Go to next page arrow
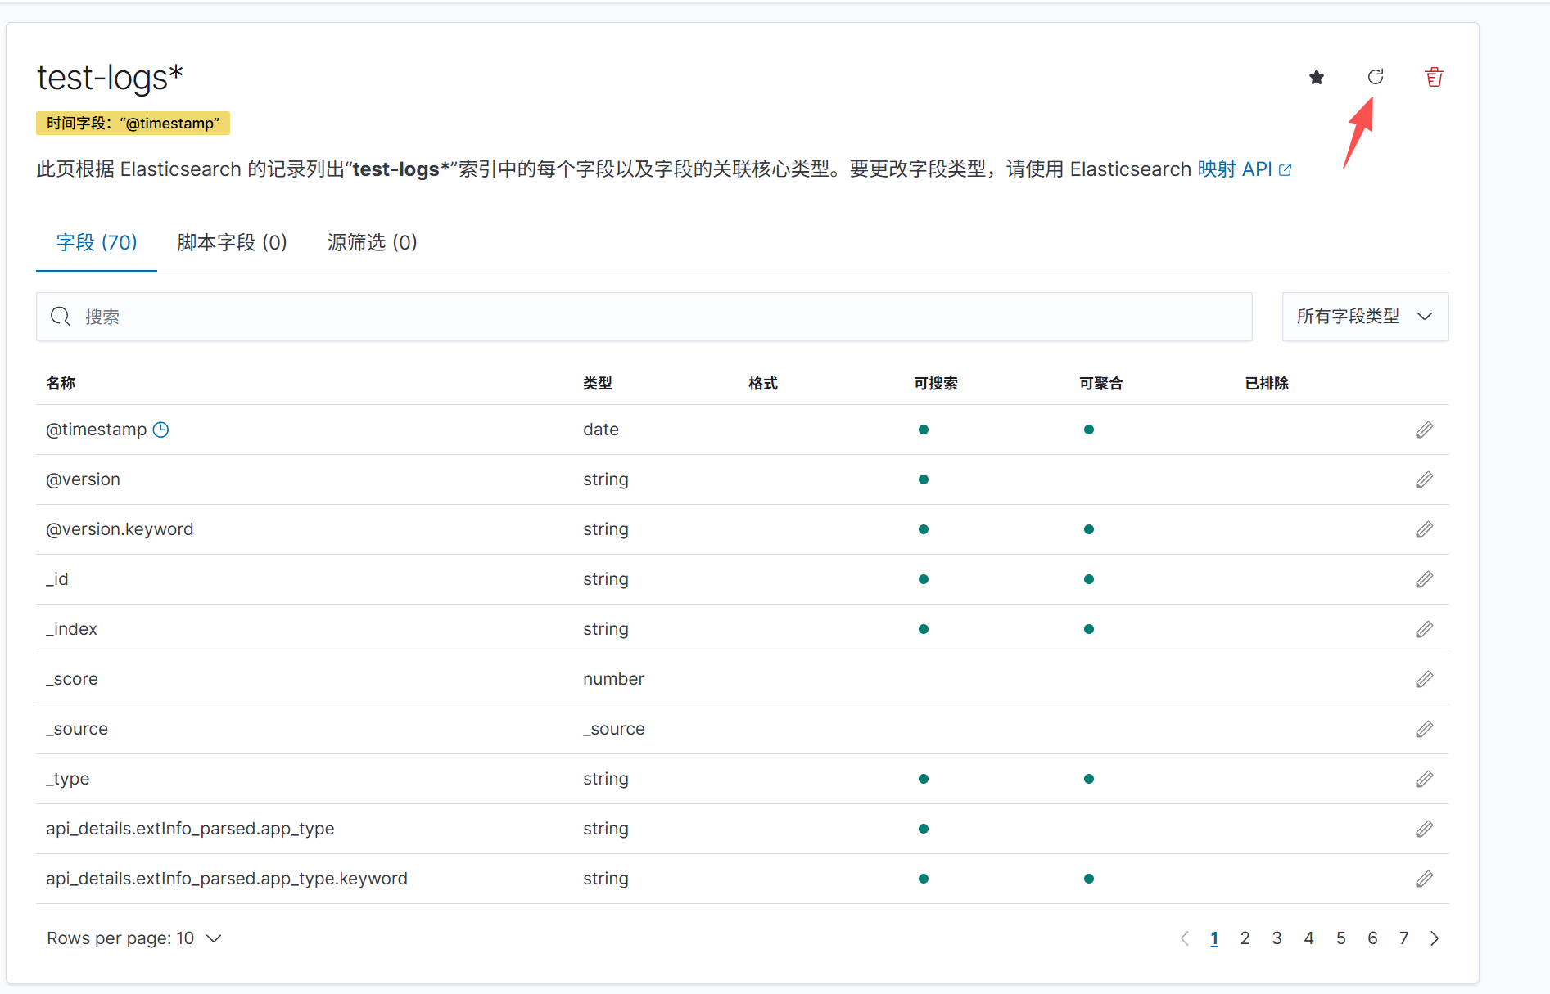Screen dimensions: 1550x994 tap(1435, 938)
